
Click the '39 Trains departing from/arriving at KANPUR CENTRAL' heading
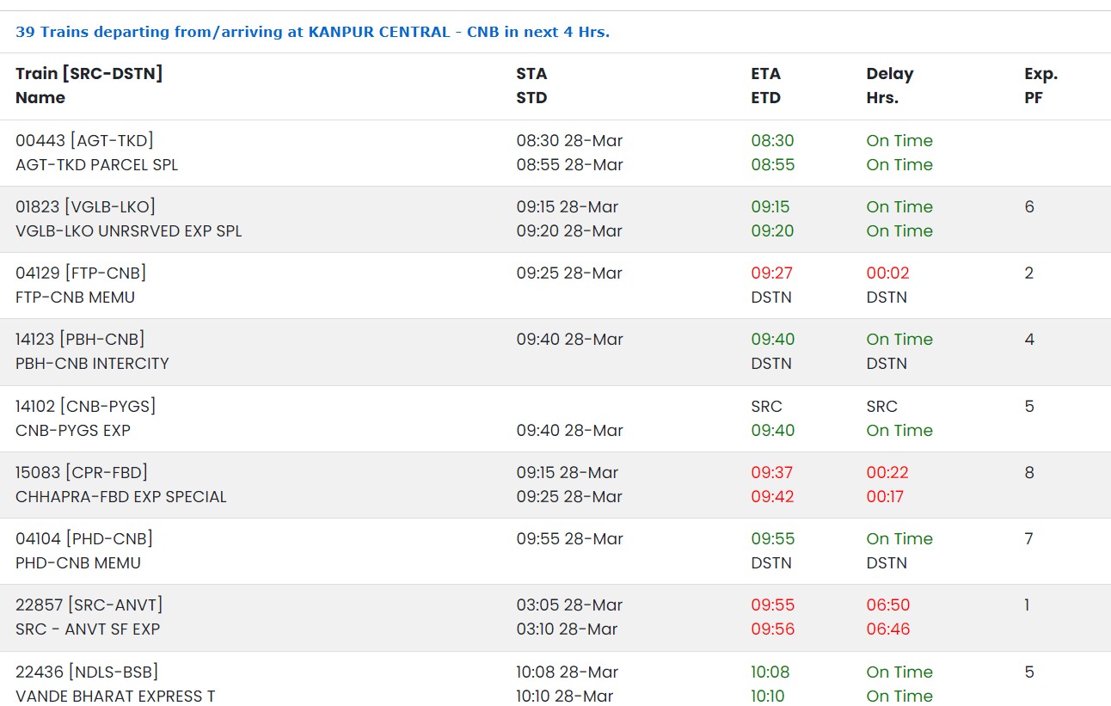(312, 32)
